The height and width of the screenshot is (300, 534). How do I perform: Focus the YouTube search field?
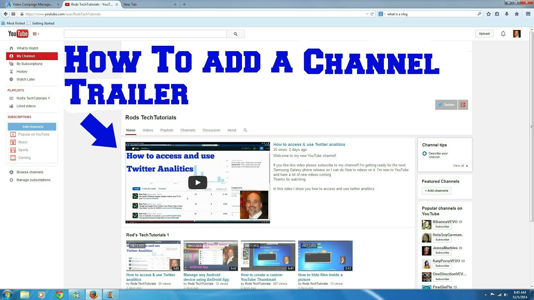pyautogui.click(x=145, y=34)
